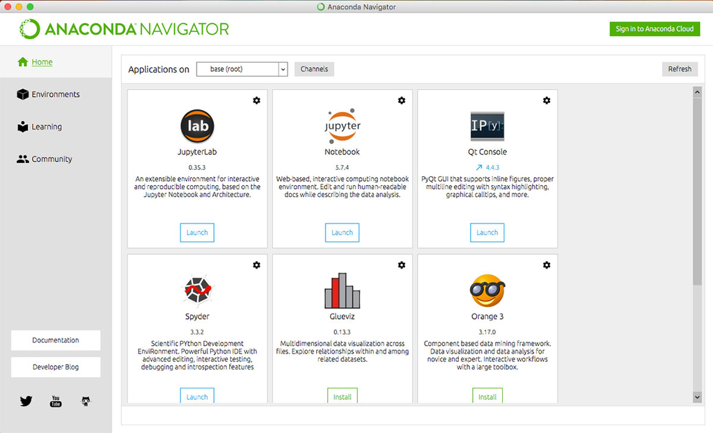Click the Orange 3 version 3.17.0 text
Image resolution: width=713 pixels, height=433 pixels.
click(487, 332)
